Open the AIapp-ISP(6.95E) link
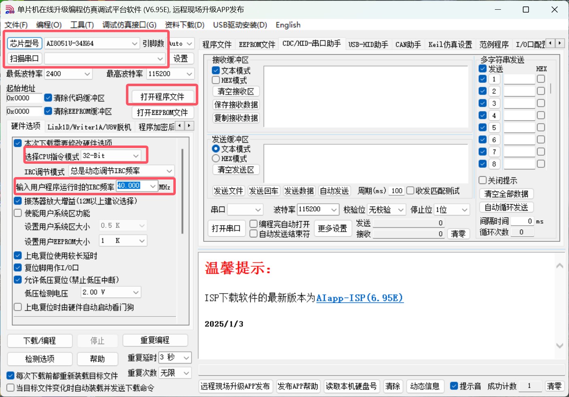569x397 pixels. point(360,298)
